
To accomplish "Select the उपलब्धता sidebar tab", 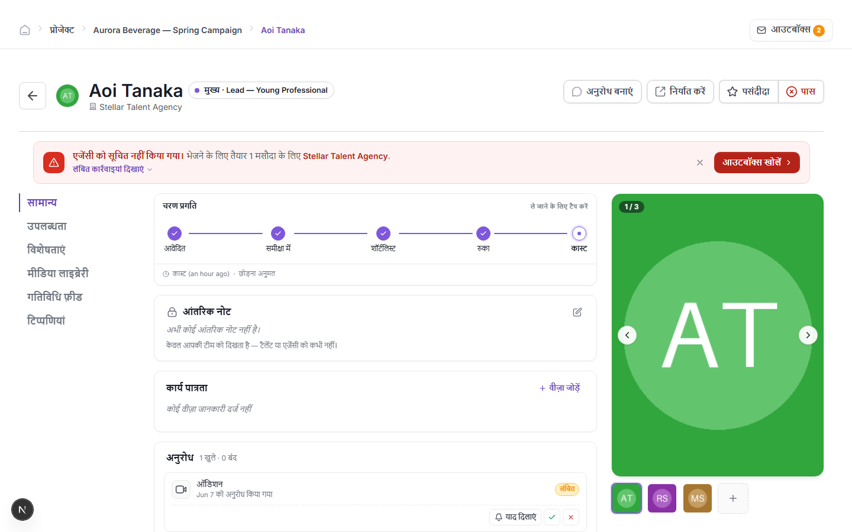I will (x=47, y=226).
